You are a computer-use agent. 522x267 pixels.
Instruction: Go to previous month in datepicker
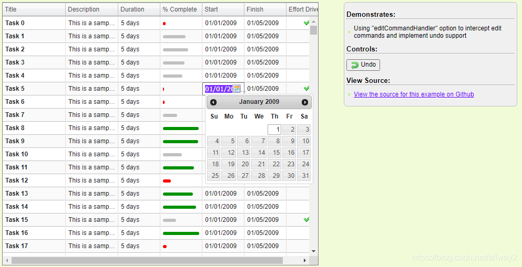click(213, 102)
